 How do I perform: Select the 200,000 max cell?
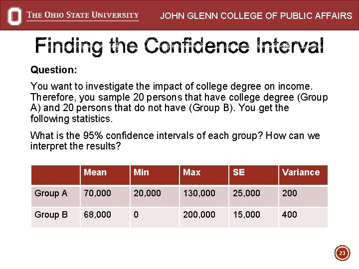click(x=199, y=215)
